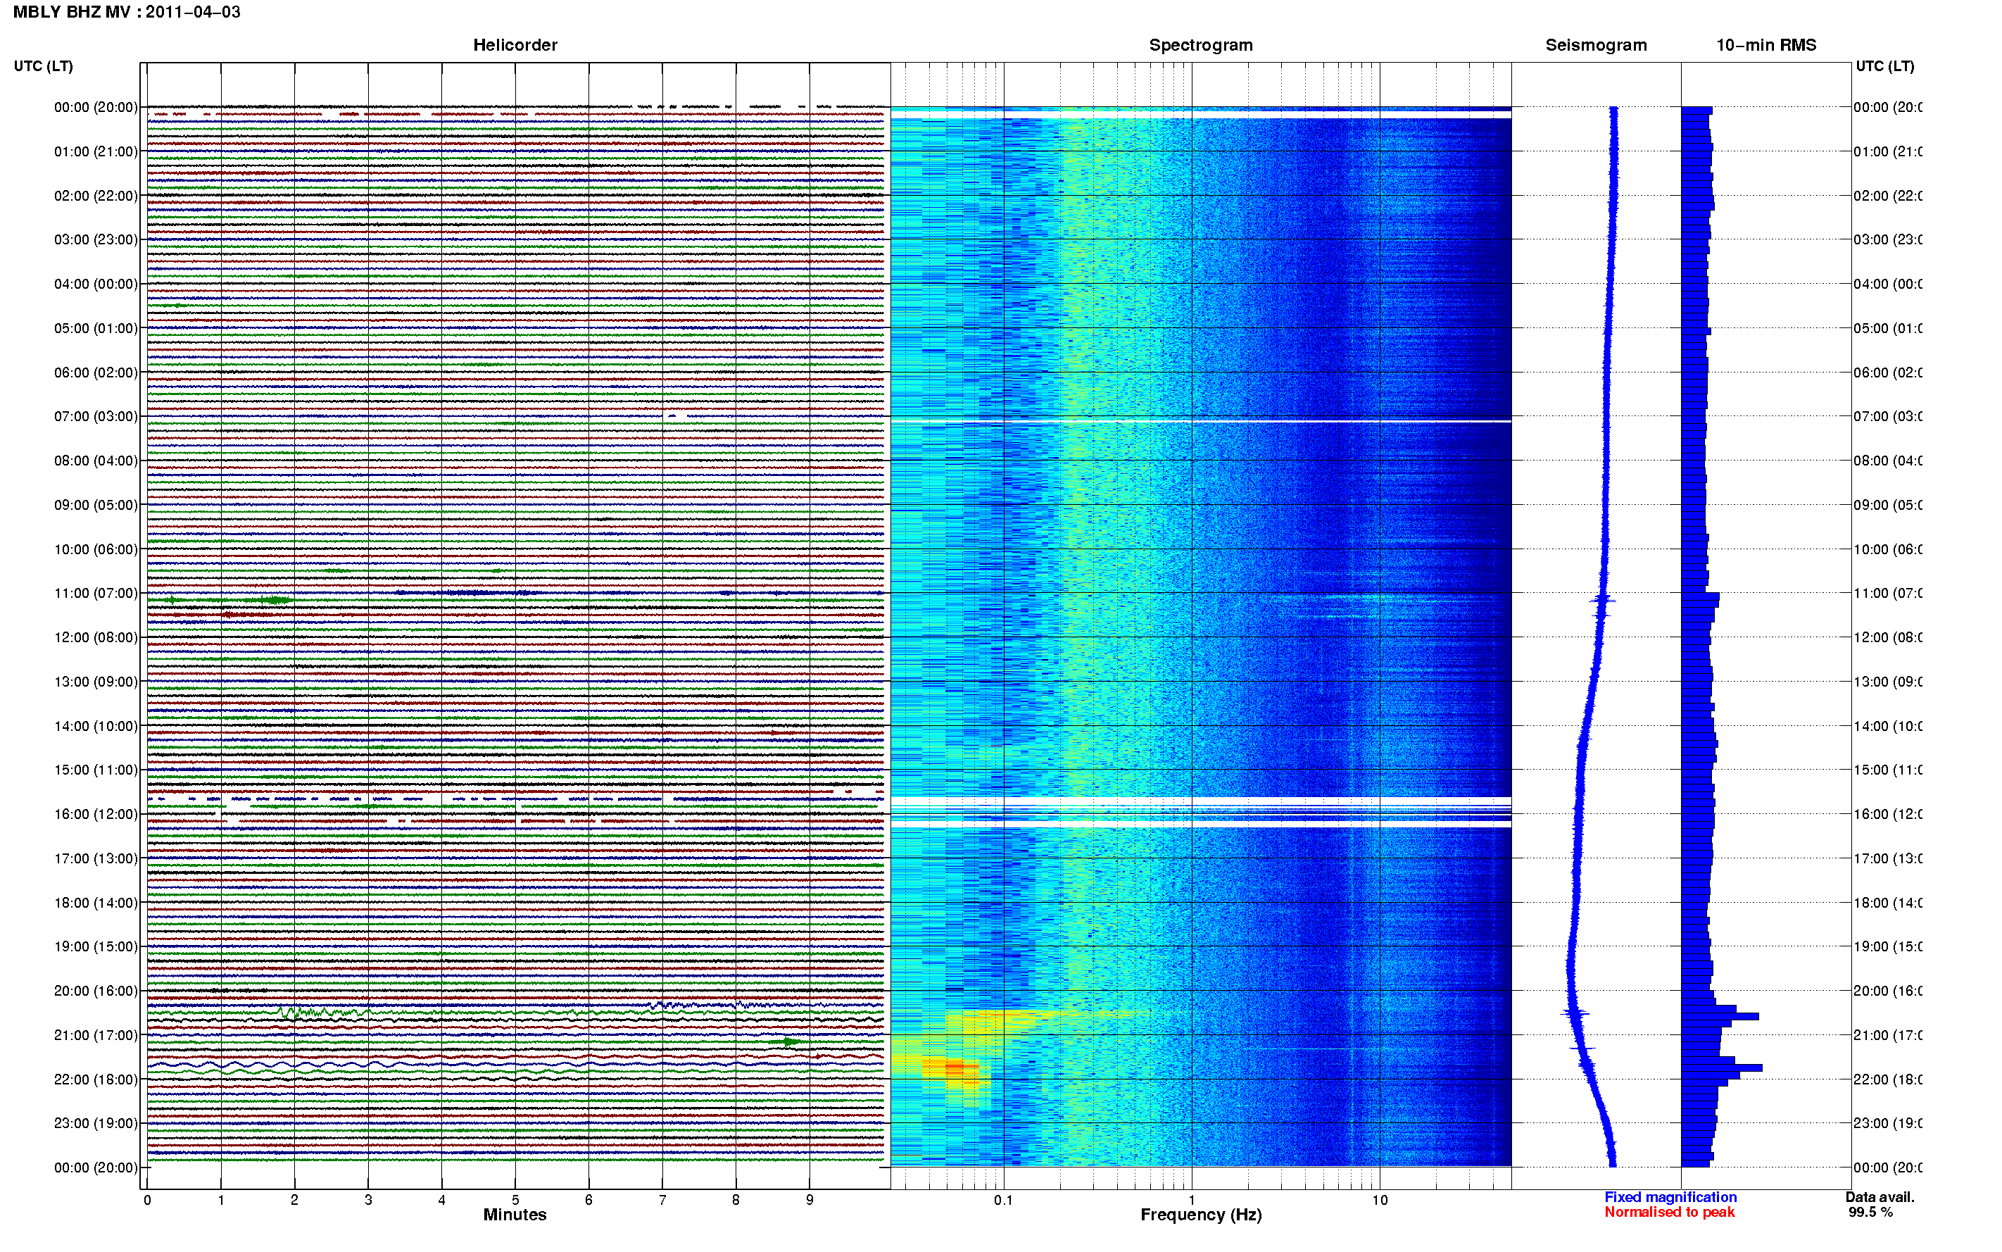Click the left 05:00 (01:00) time label
Screen dimensions: 2002x1252
[x=96, y=328]
